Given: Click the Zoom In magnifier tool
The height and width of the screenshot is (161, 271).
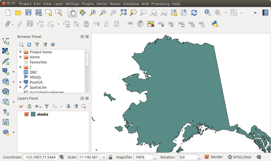Looking at the screenshot, I should 92,13.
